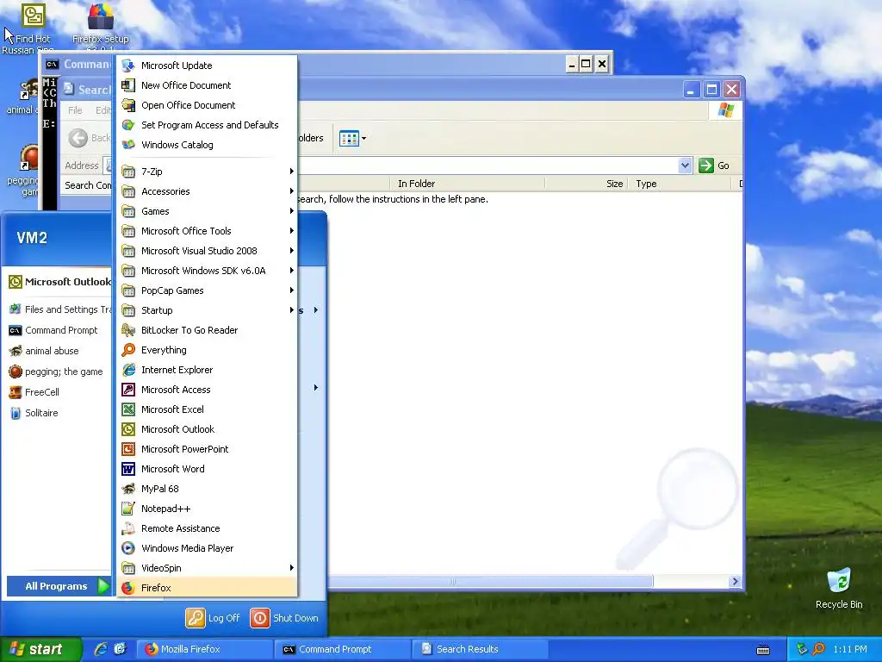Expand the Microsoft Office Tools submenu arrow

291,231
